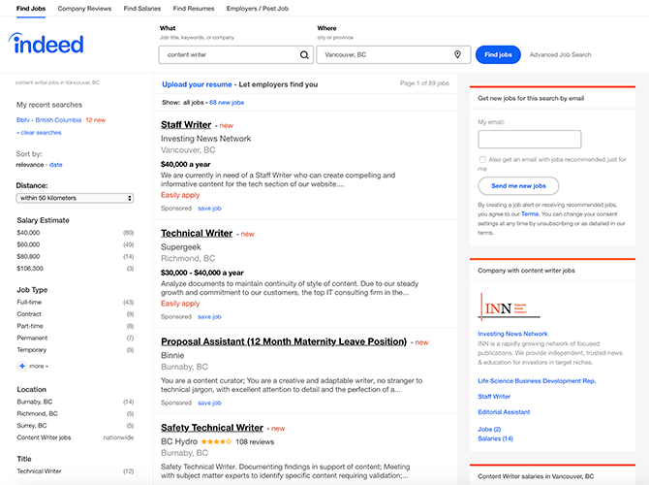Screen dimensions: 649x485
Task: Filter title by Technical Writer
Action: [x=39, y=471]
